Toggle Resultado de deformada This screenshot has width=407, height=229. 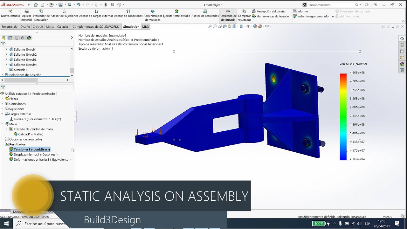pyautogui.click(x=228, y=16)
